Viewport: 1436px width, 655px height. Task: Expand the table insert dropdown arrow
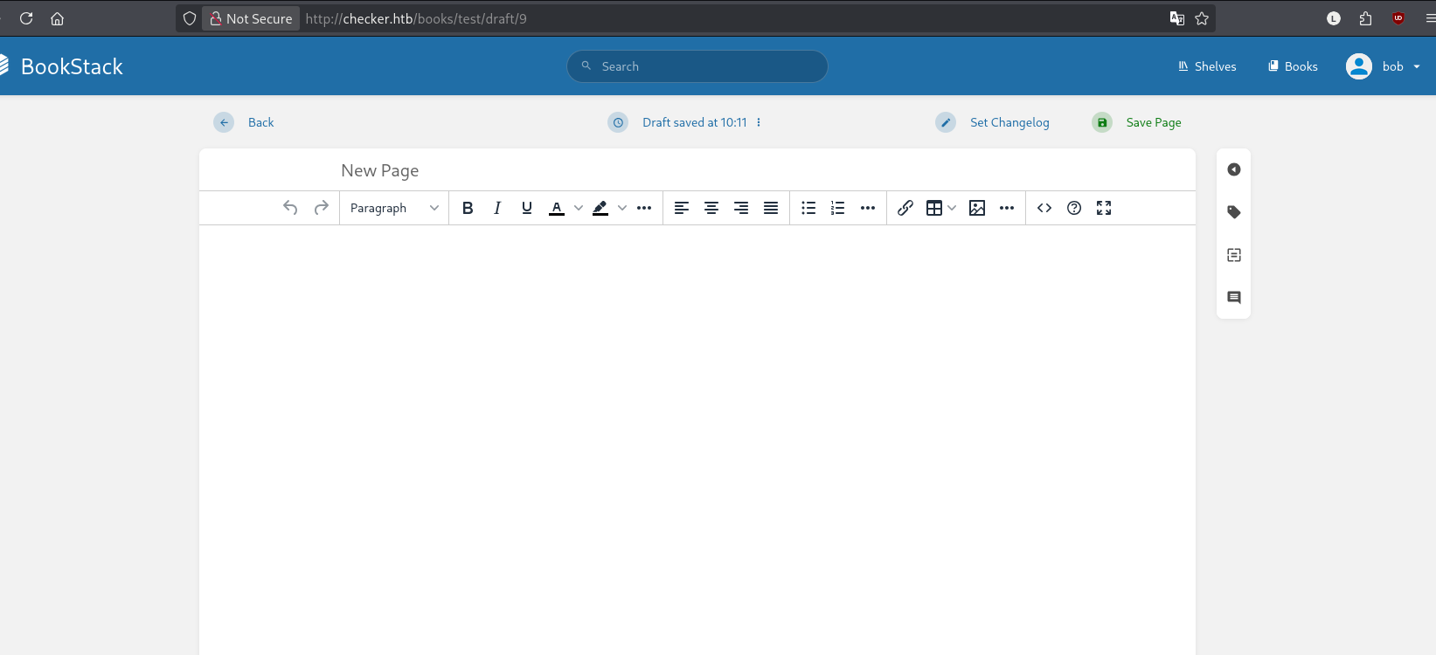(952, 208)
